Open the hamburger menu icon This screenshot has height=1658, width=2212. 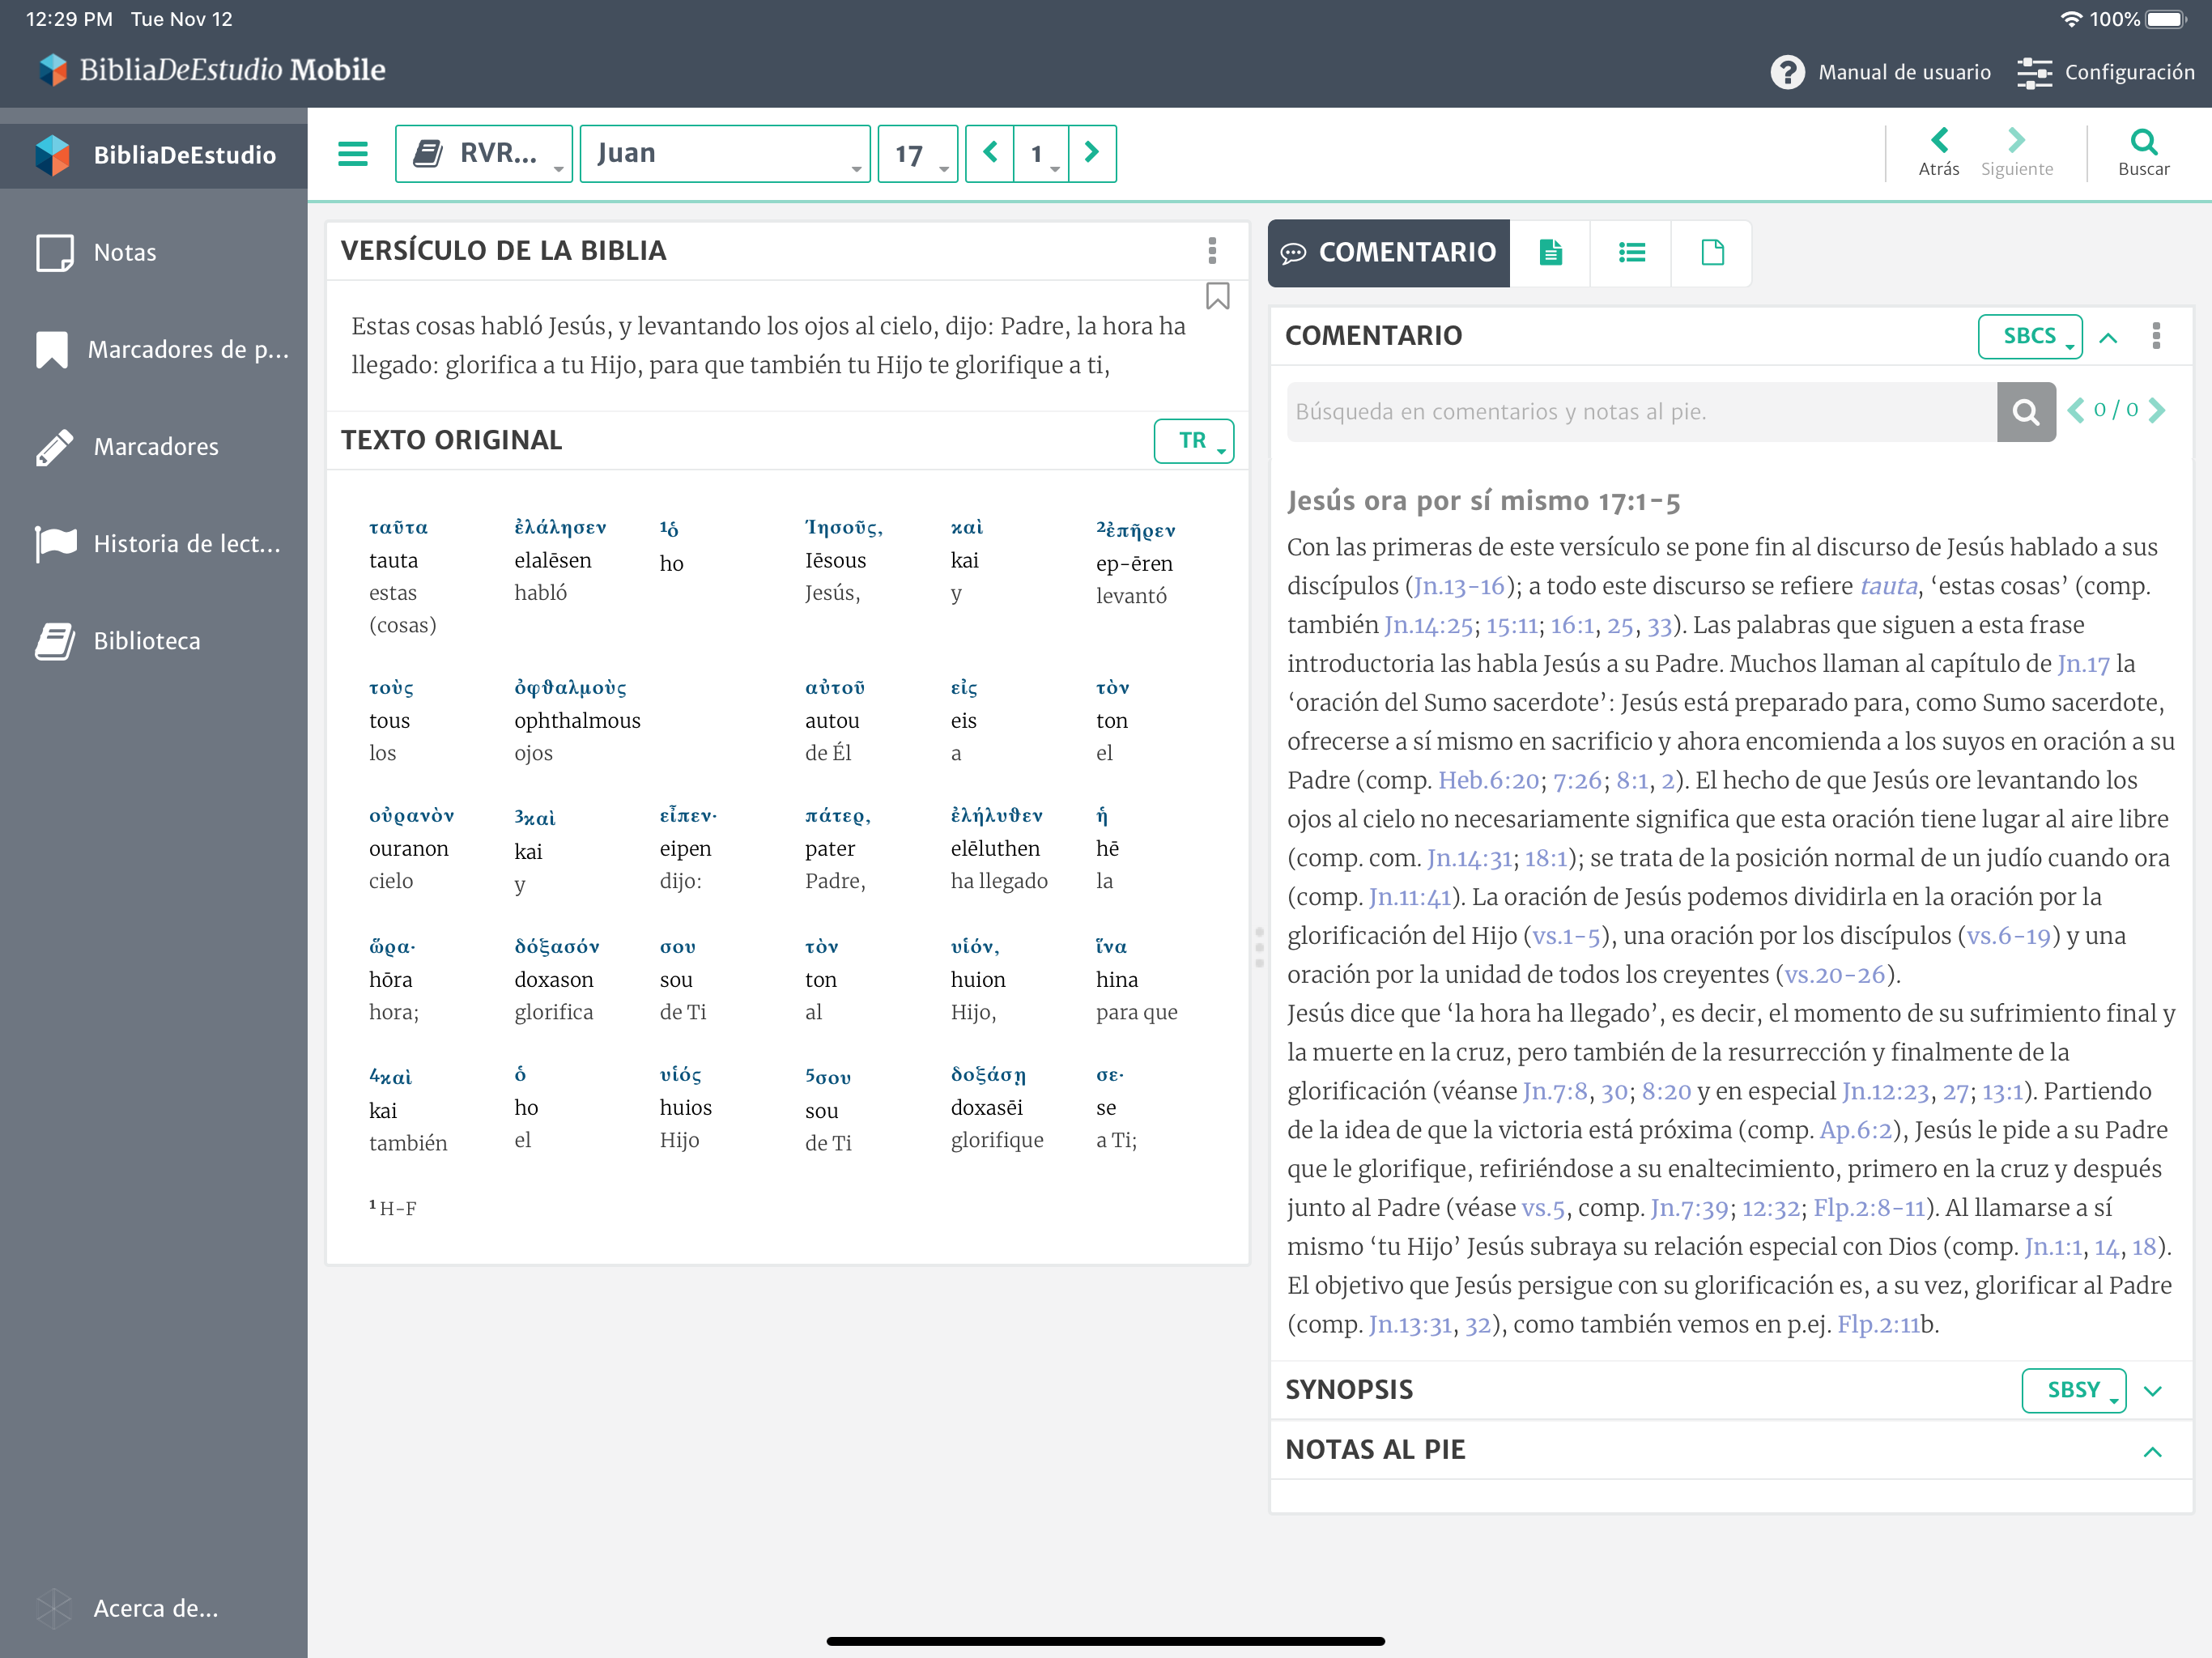coord(352,154)
